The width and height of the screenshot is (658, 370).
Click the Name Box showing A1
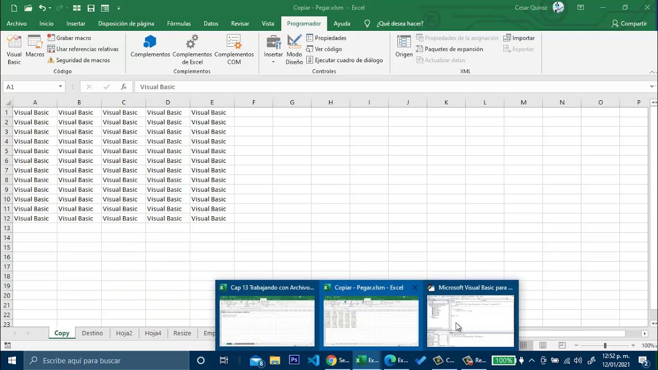pyautogui.click(x=30, y=87)
